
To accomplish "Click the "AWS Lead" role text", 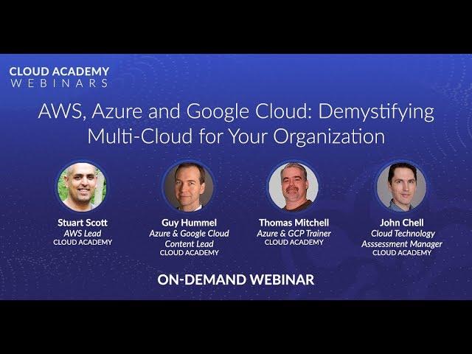I will (x=83, y=233).
